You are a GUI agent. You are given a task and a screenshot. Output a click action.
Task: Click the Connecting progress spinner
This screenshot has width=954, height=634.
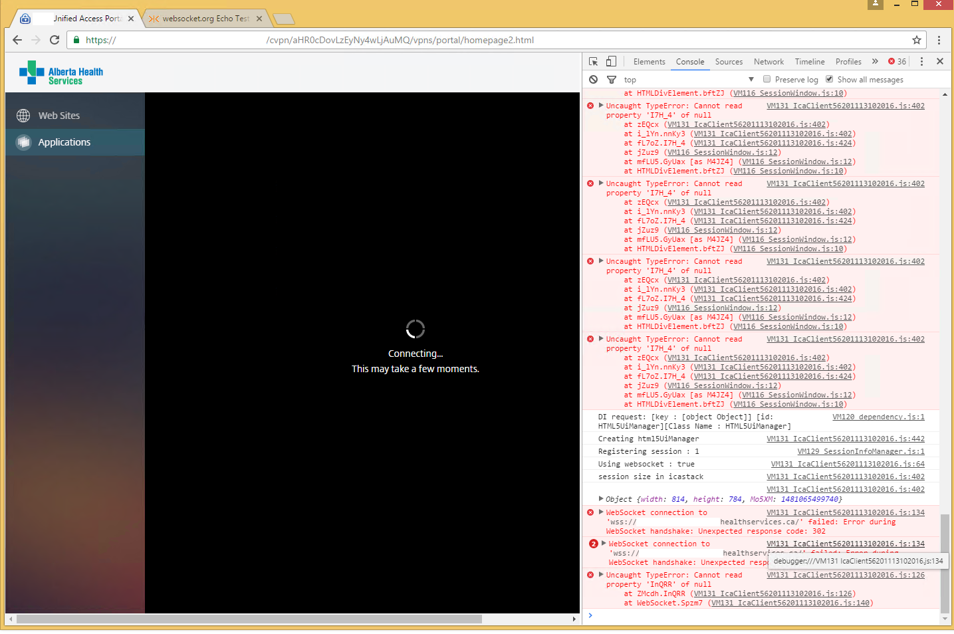click(416, 328)
